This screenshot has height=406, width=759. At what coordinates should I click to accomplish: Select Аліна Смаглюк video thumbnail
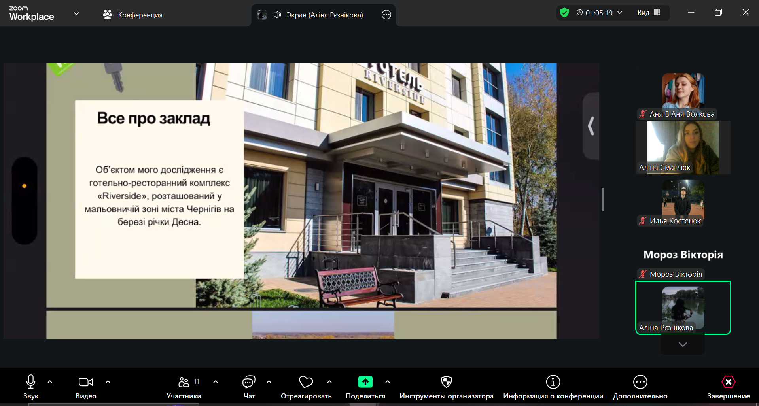(683, 147)
